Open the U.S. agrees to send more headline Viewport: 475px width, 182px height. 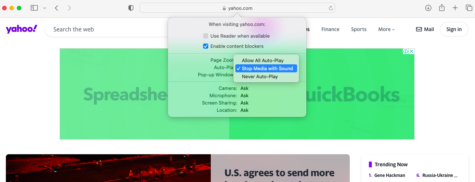280,173
